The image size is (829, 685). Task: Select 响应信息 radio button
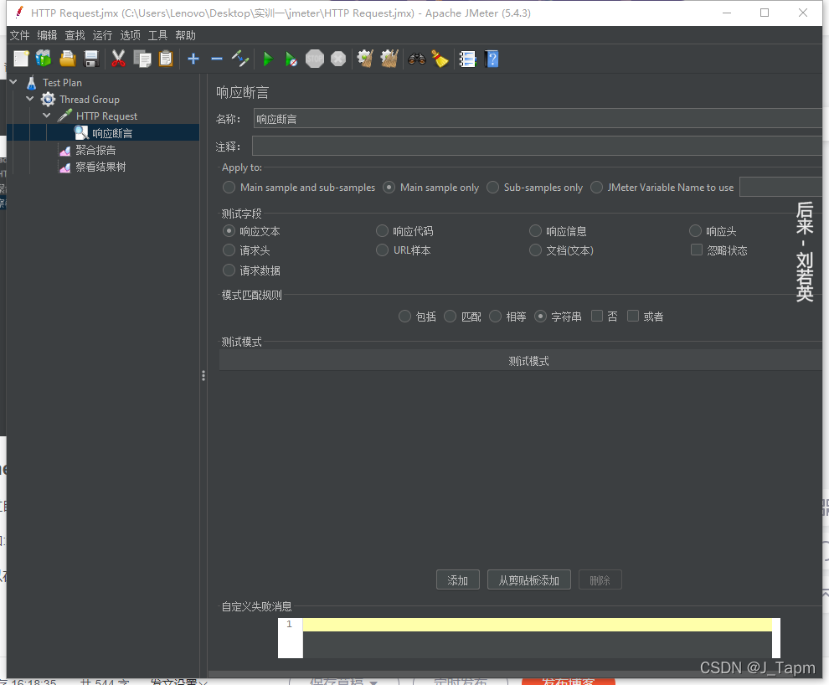tap(536, 231)
